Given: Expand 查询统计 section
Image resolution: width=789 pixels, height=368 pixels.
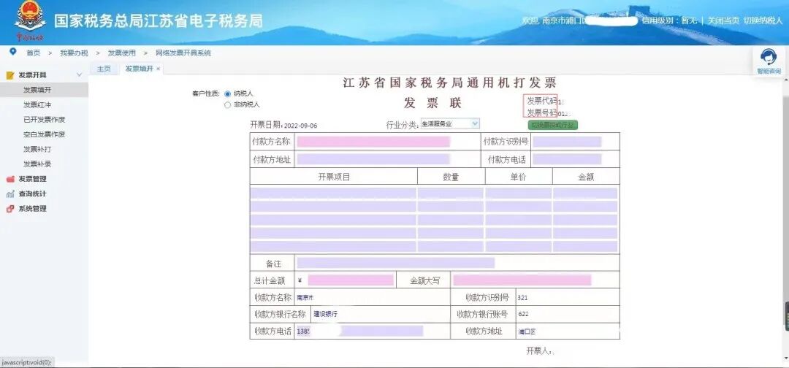Looking at the screenshot, I should pos(33,194).
